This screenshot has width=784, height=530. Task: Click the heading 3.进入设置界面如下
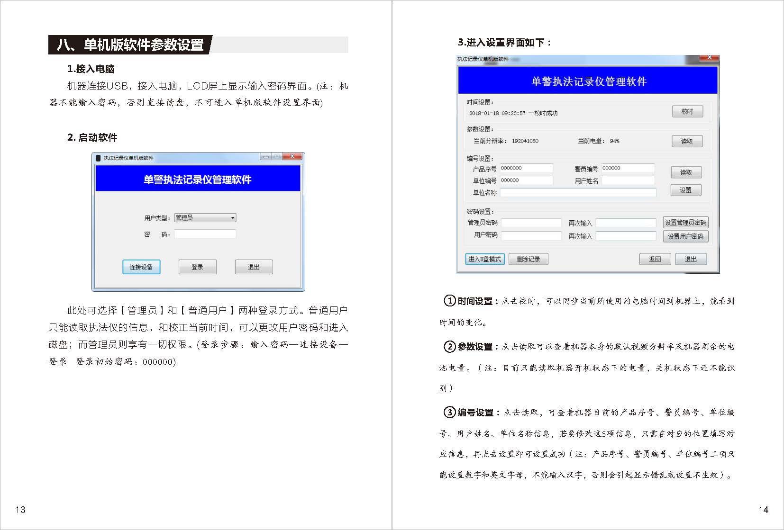click(x=504, y=43)
